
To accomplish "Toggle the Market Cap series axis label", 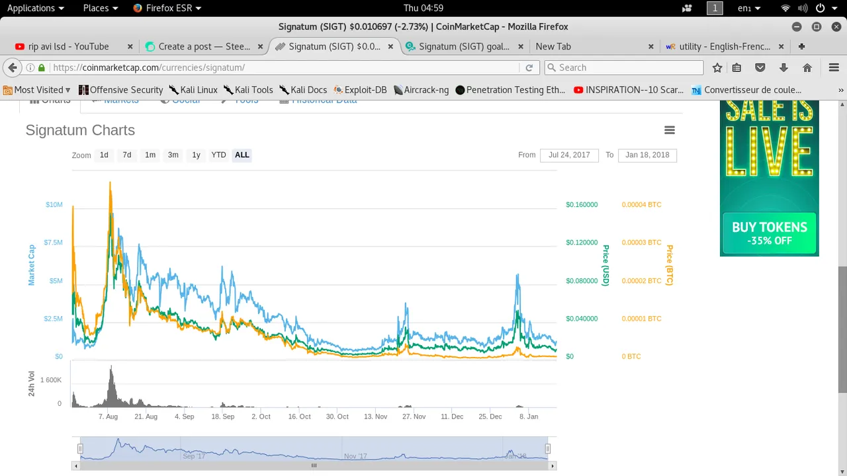I will (x=31, y=265).
